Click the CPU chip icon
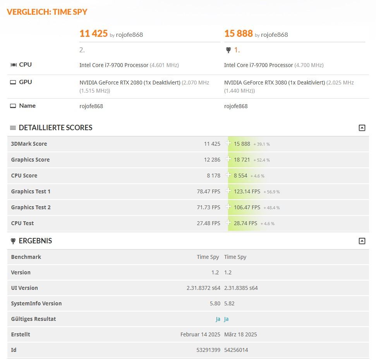This screenshot has height=360, width=376. (x=14, y=65)
